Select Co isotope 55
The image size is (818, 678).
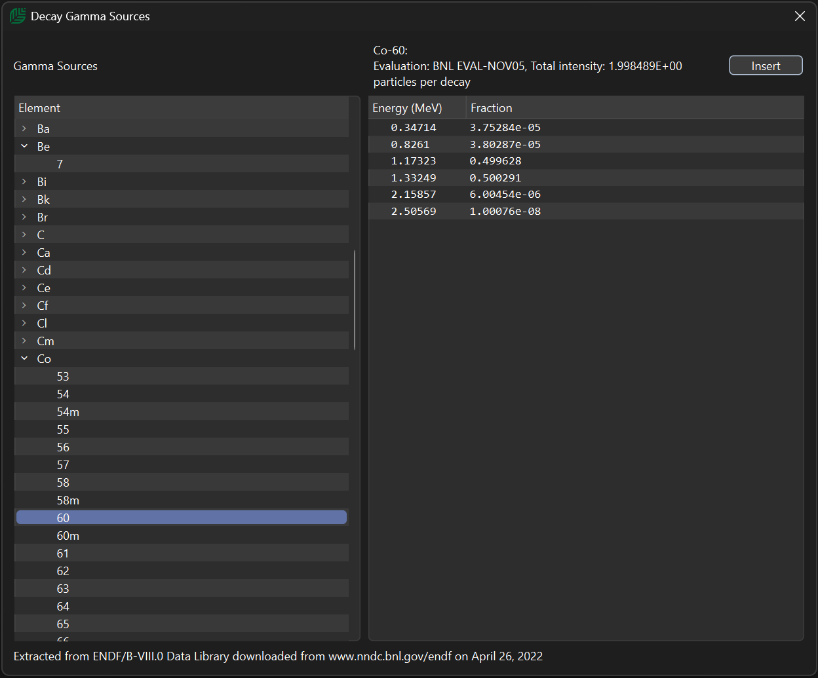(x=182, y=429)
